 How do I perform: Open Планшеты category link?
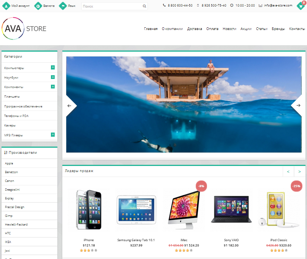(x=12, y=97)
